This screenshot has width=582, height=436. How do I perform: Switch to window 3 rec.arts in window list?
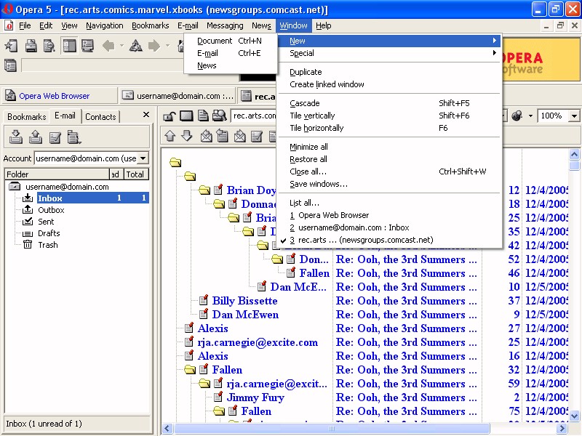(x=389, y=240)
